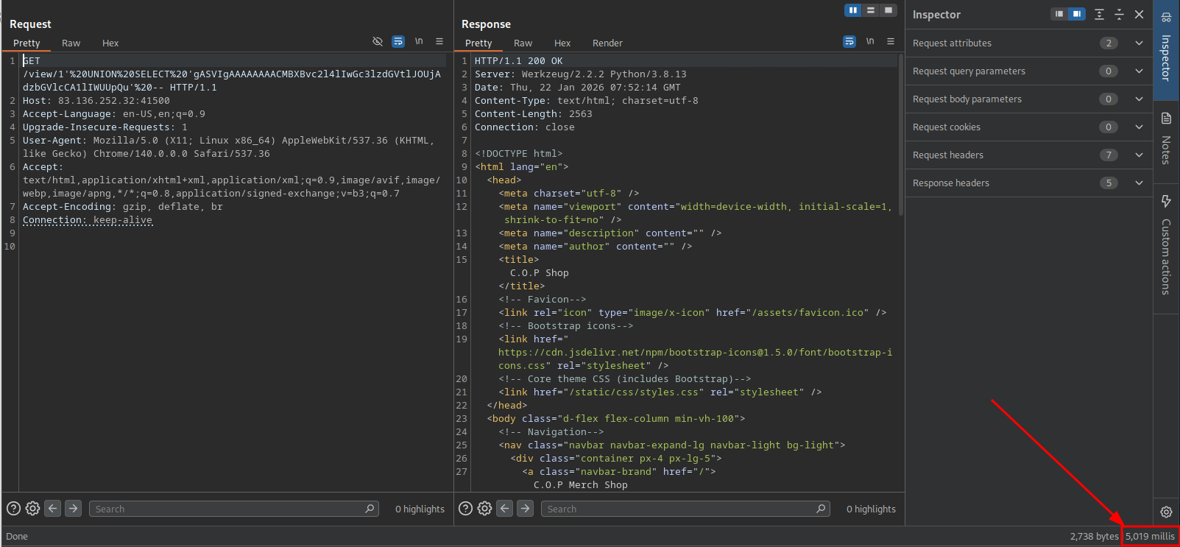Toggle line wrap in the Request editor
The width and height of the screenshot is (1180, 547).
[x=398, y=42]
